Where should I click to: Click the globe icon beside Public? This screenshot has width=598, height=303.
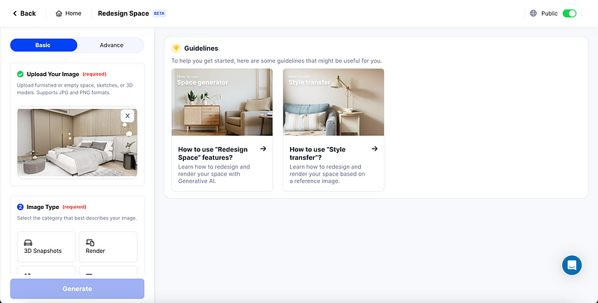coord(533,13)
